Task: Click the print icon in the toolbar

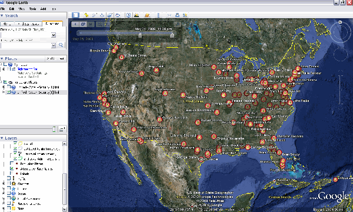Action: [x=177, y=15]
